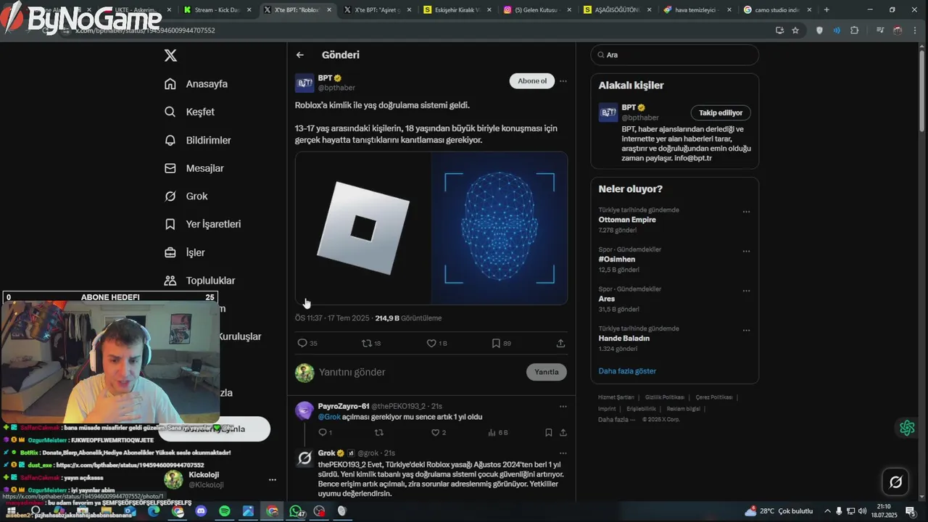Open Hizmet Şartları footer link
Screen dimensions: 928x522
(616, 397)
